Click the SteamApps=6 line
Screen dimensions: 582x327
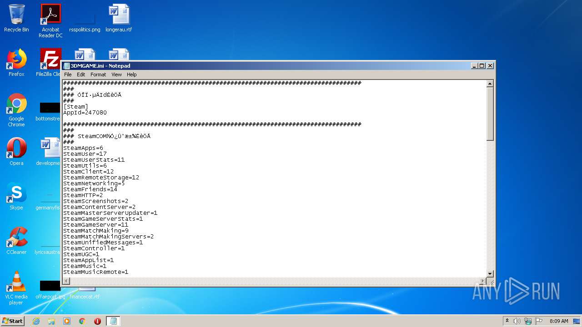click(83, 148)
